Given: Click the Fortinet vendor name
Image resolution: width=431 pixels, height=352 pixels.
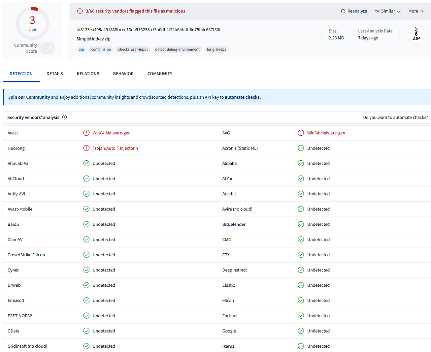Looking at the screenshot, I should (230, 316).
